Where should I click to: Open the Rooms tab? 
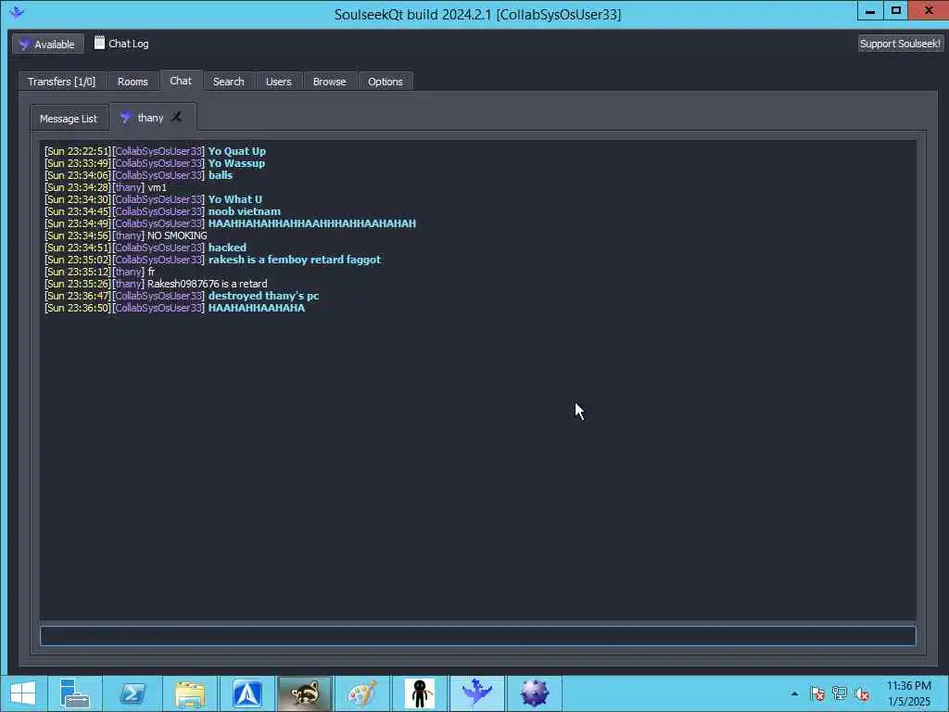point(133,82)
